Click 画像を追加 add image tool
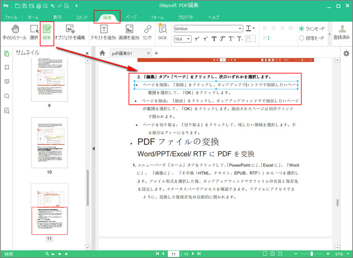This screenshot has height=258, width=353. click(129, 33)
